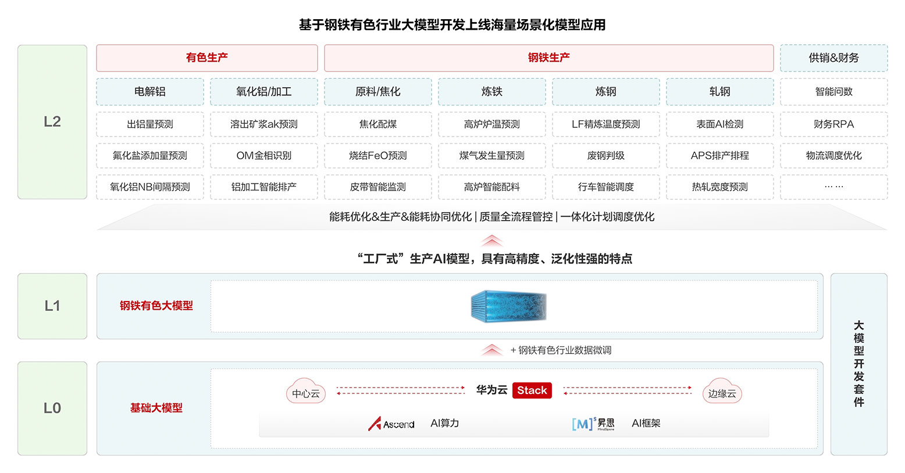
Task: Click the Ascend logo icon
Action: tap(375, 424)
